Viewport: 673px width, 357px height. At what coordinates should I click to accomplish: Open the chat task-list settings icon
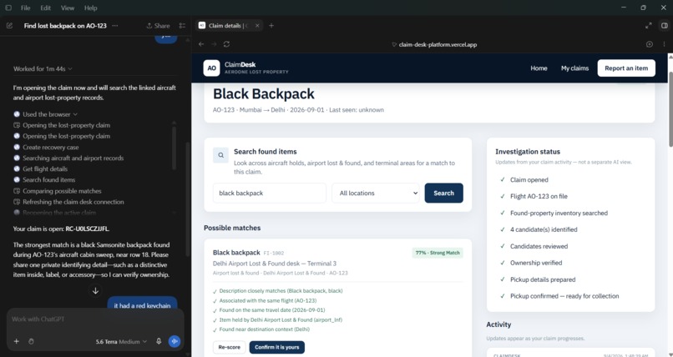coord(182,26)
